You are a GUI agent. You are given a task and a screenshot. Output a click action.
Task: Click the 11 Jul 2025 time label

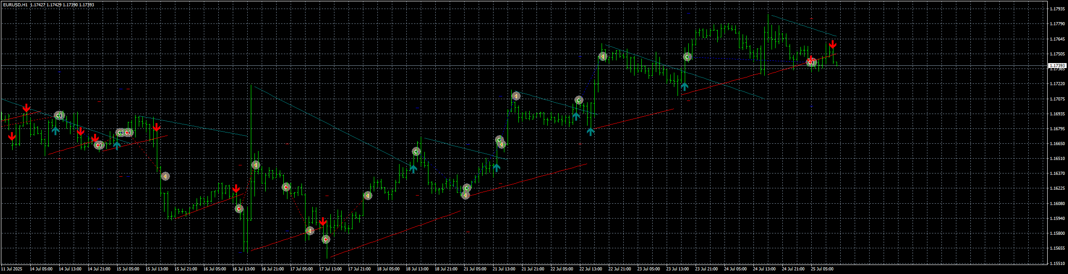coord(11,269)
